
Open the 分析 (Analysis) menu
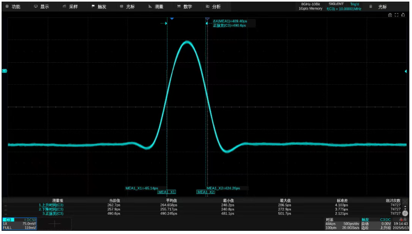[213, 6]
